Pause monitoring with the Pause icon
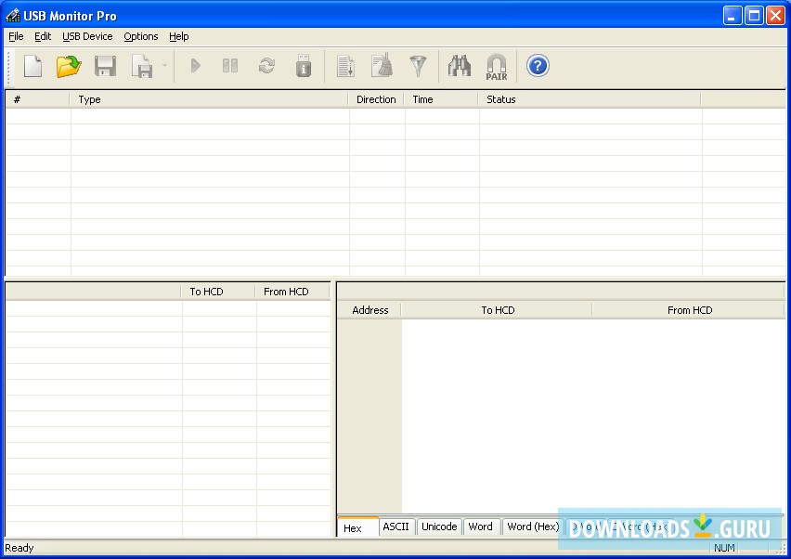791x559 pixels. (230, 66)
